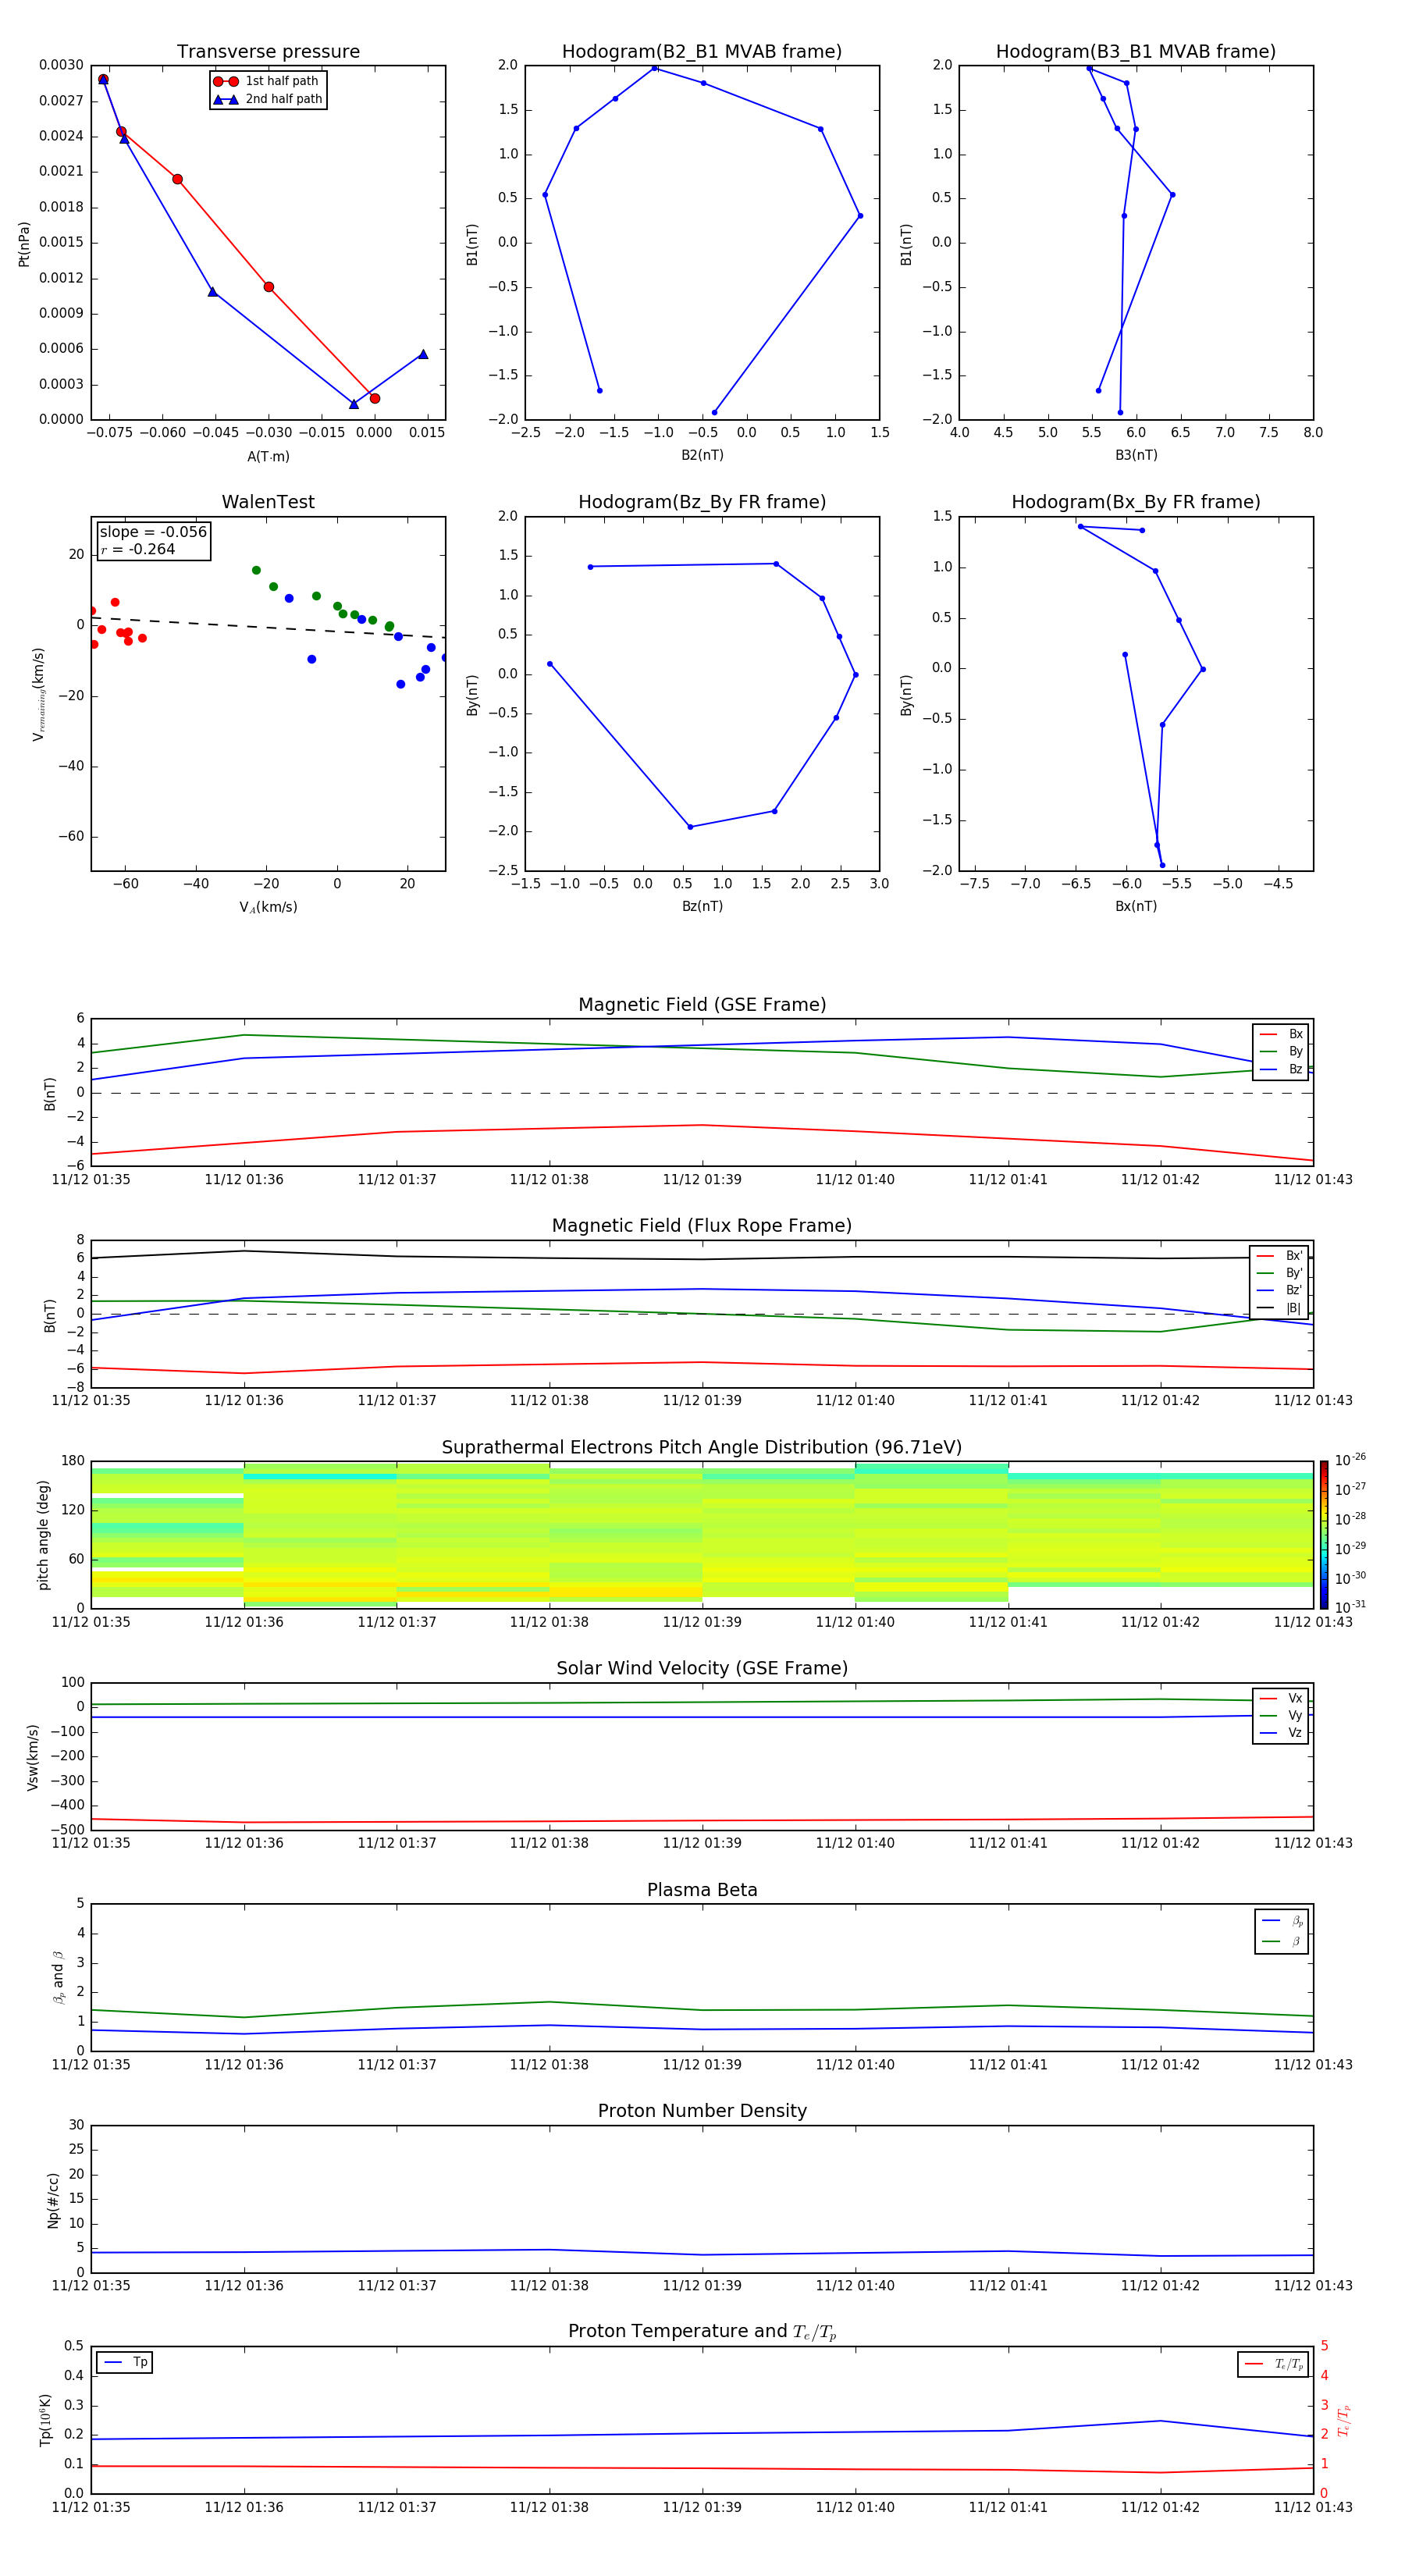Click the "Tp" legend entry
Viewport: 1405px width, 2576px height.
click(x=126, y=2362)
